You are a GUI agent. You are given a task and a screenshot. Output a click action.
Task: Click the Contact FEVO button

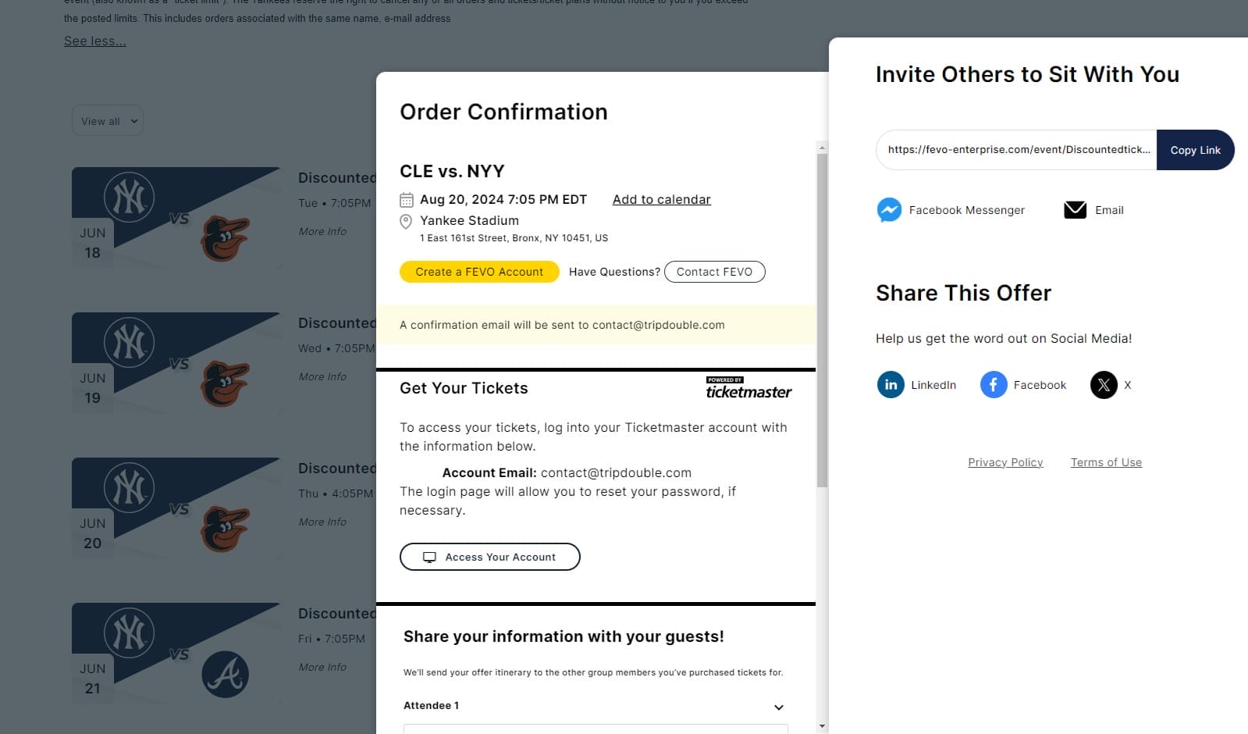[714, 272]
